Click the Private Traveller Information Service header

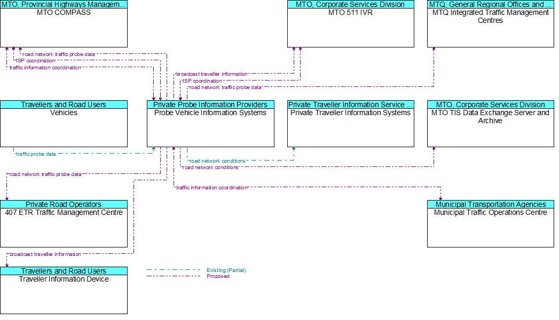point(351,105)
